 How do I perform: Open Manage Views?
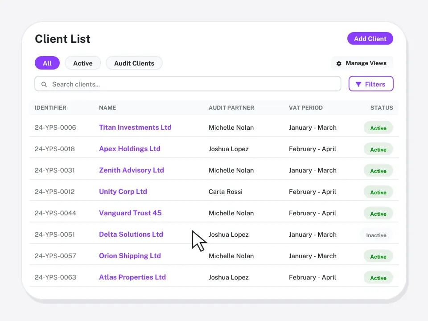click(x=362, y=63)
